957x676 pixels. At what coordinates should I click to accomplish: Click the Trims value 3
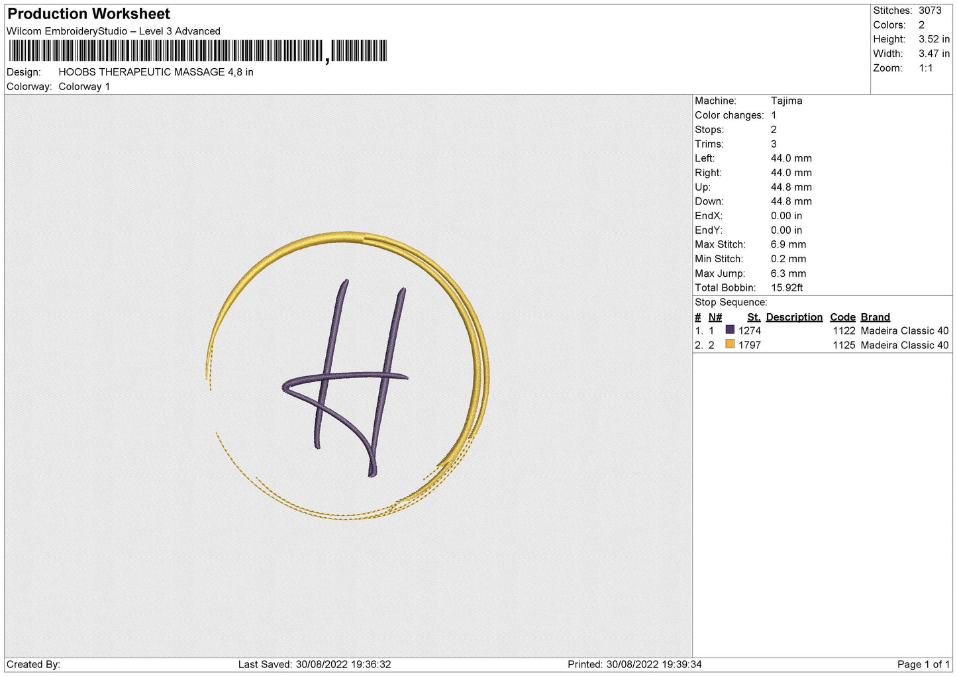pyautogui.click(x=774, y=144)
